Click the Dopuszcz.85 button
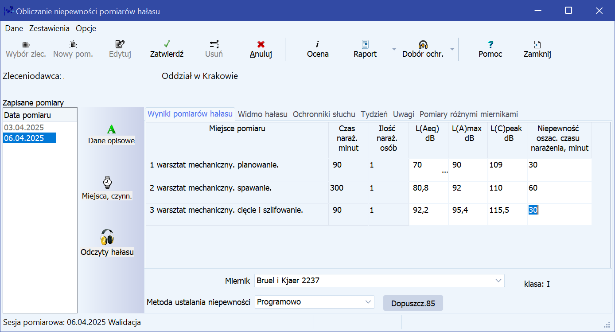The image size is (615, 332). pos(413,304)
